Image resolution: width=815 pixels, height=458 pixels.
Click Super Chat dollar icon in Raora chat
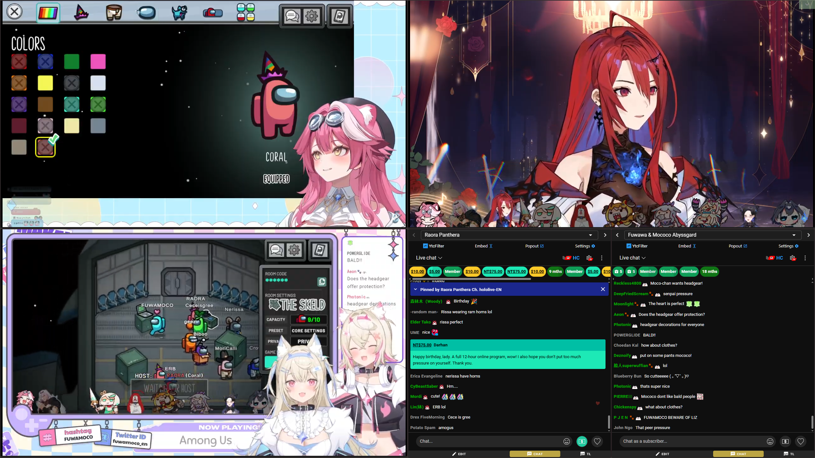tap(582, 441)
